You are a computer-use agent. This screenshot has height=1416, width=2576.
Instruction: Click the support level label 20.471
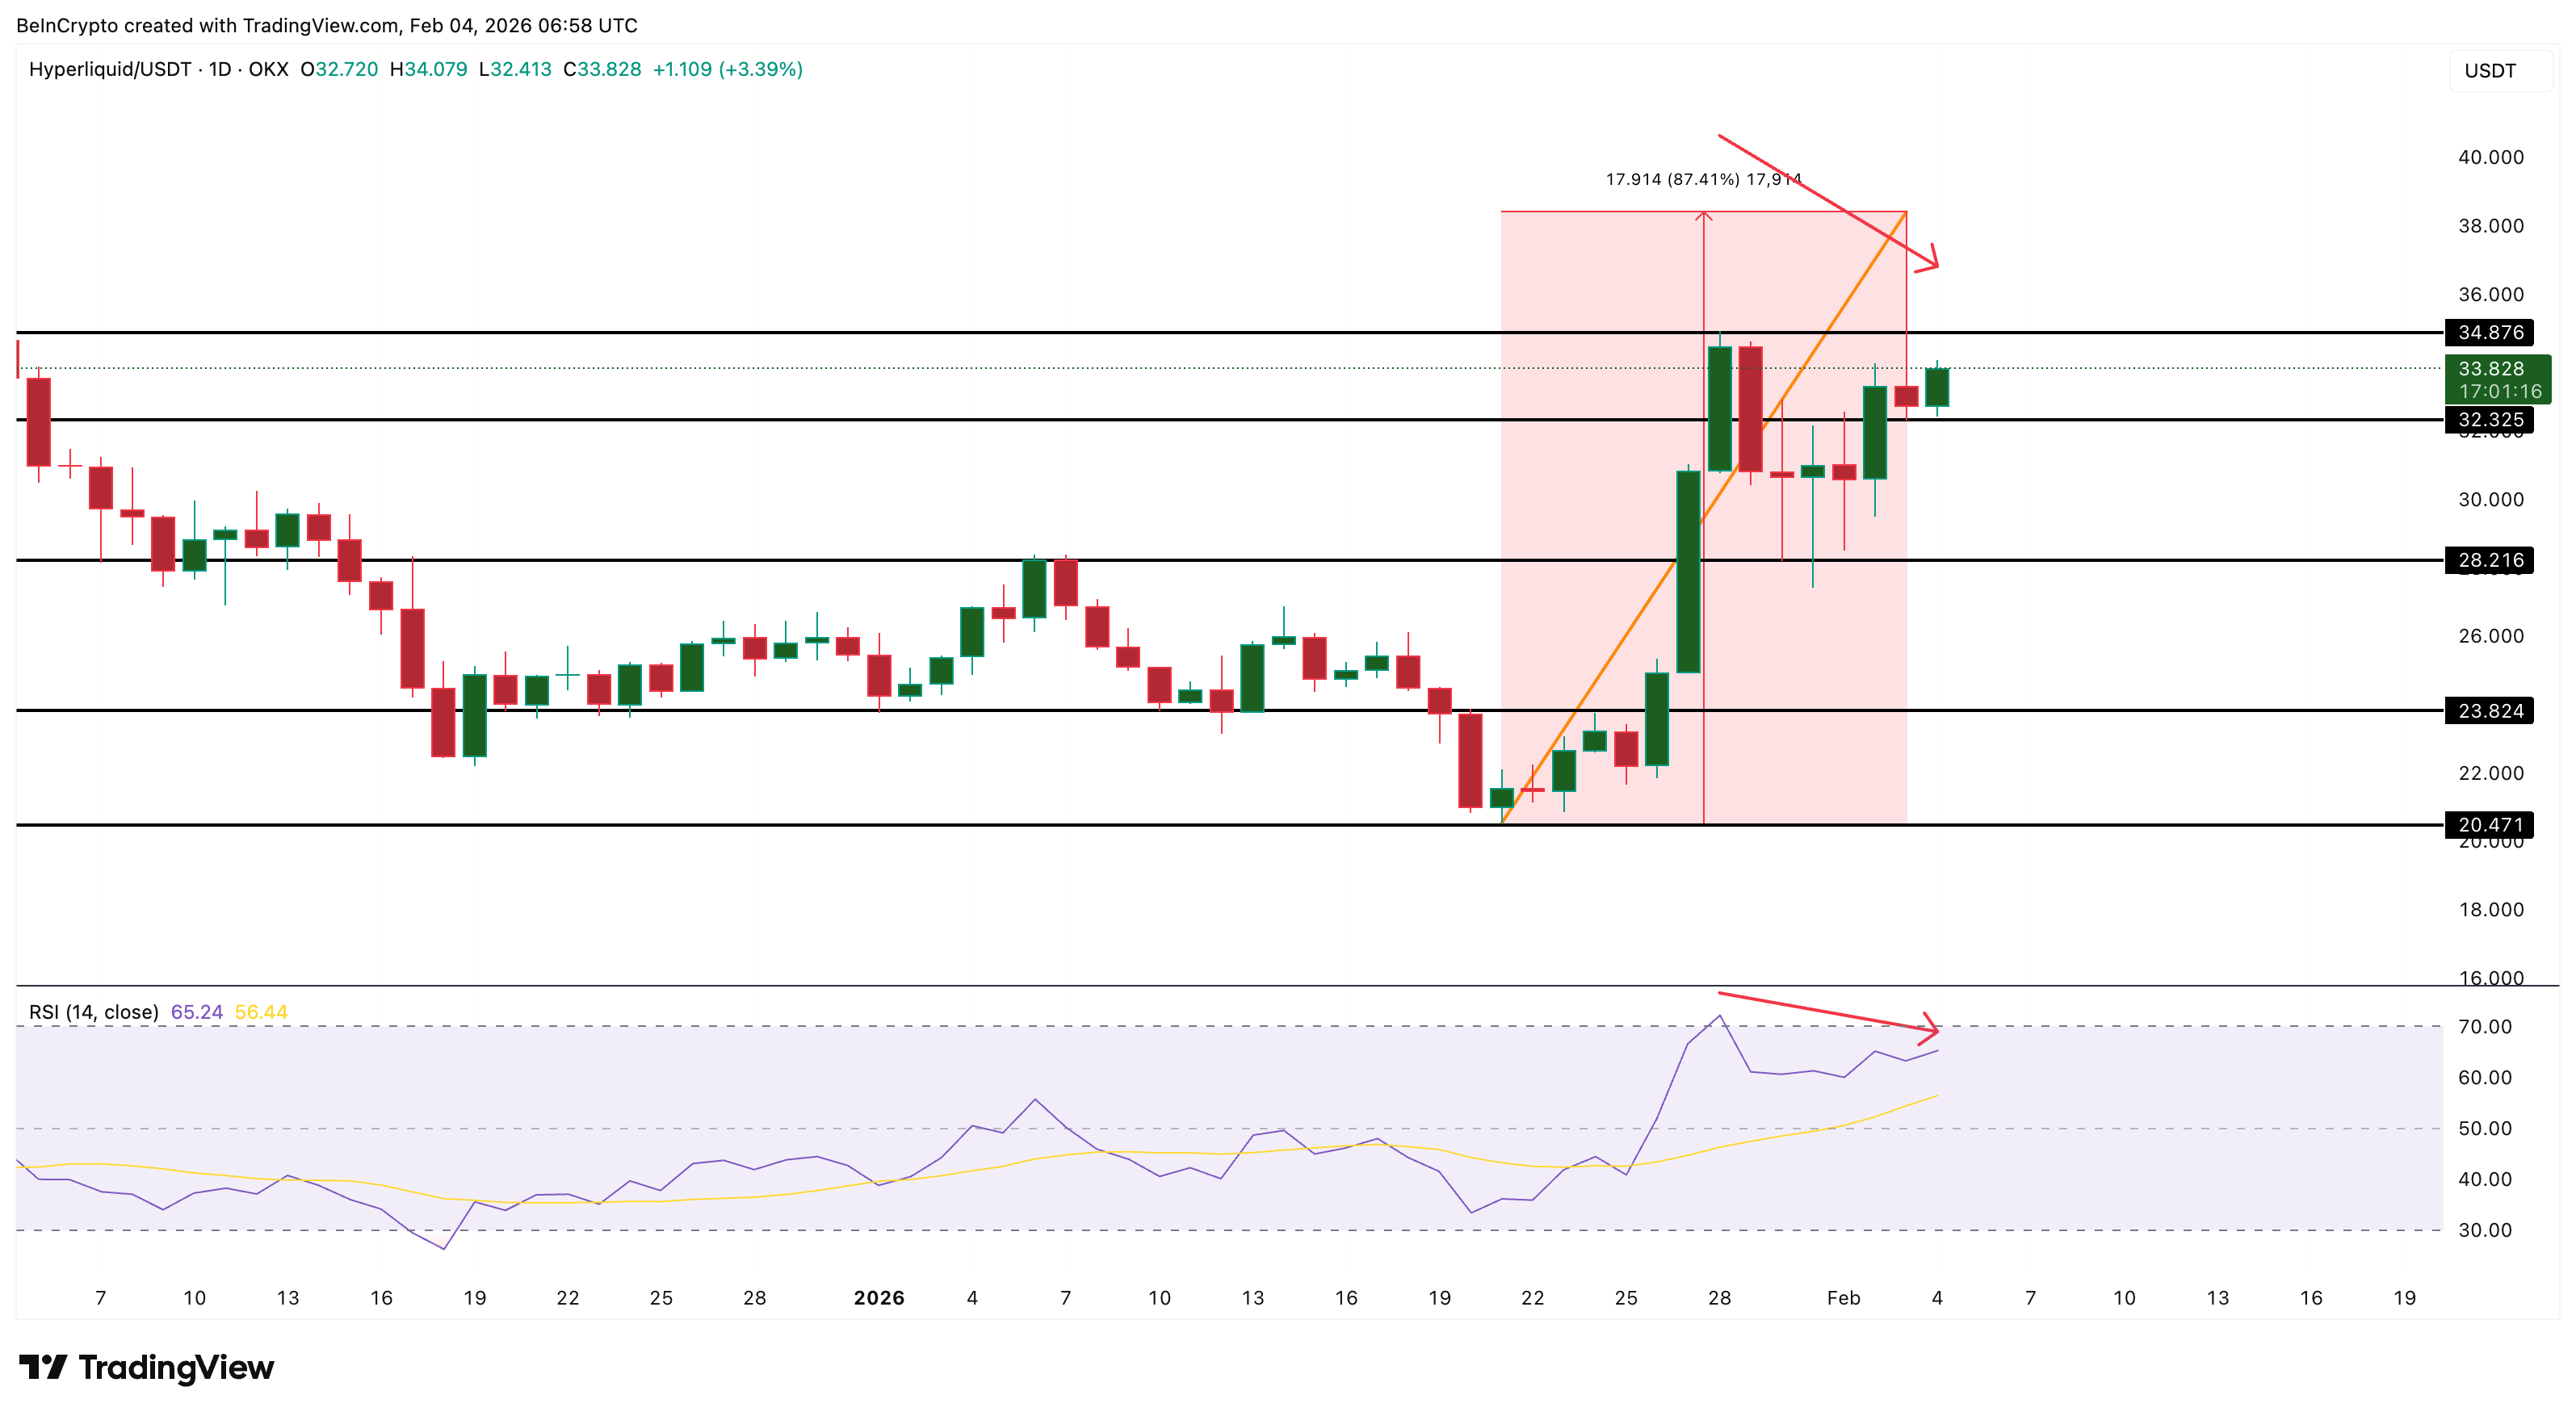[x=2492, y=824]
